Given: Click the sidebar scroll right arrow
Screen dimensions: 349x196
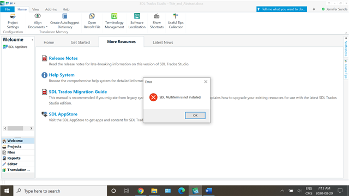Looking at the screenshot, I should [x=31, y=128].
